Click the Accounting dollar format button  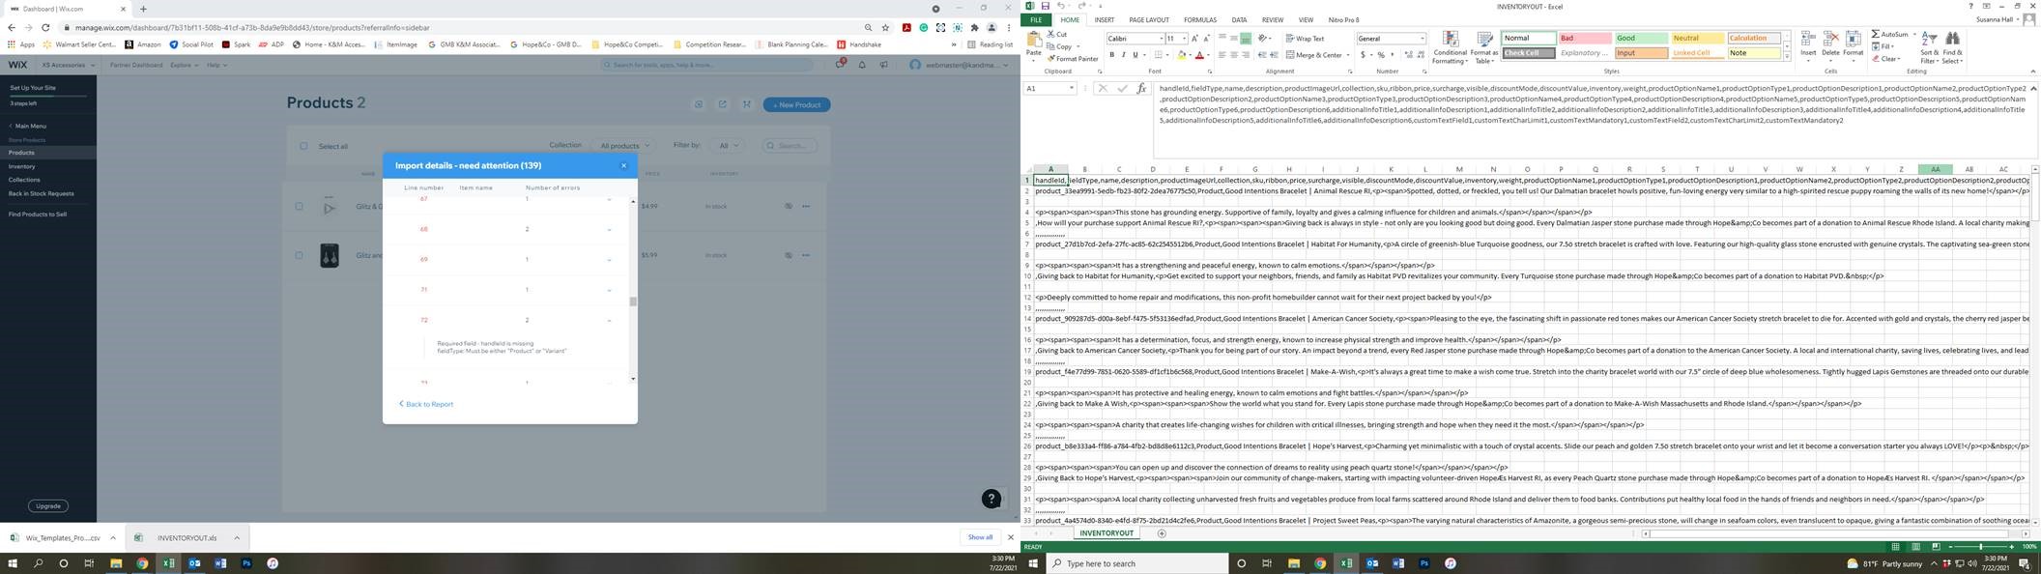coord(1363,55)
